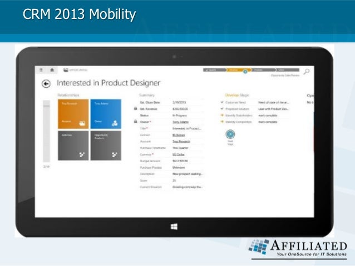This screenshot has height=266, width=355.
Task: Select the Propose stage in process bar
Action: point(263,70)
